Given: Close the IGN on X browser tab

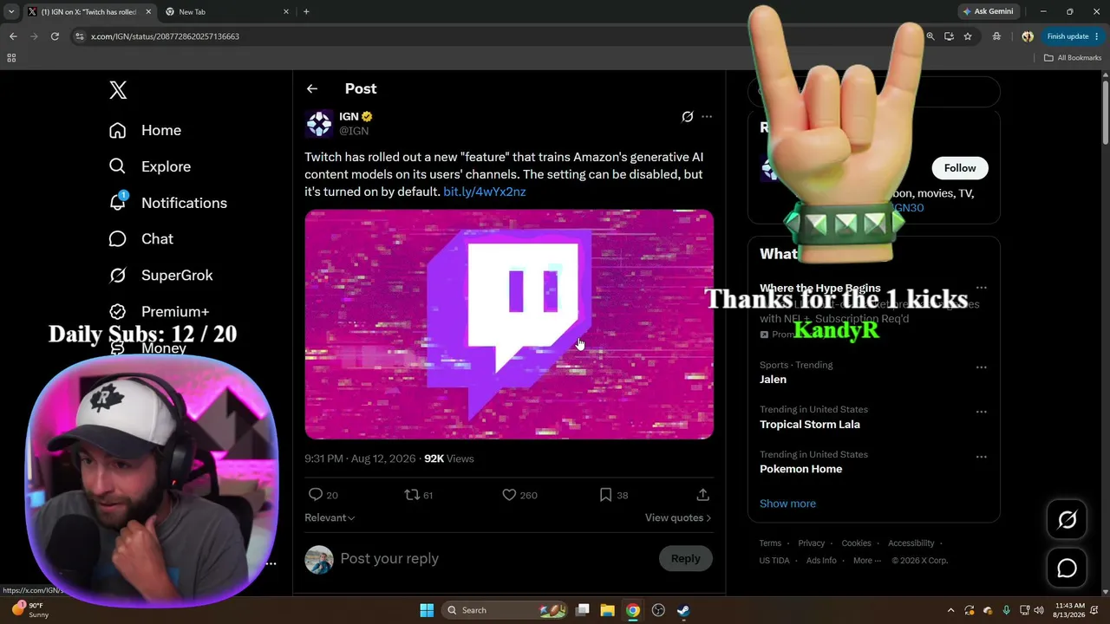Looking at the screenshot, I should tap(148, 11).
